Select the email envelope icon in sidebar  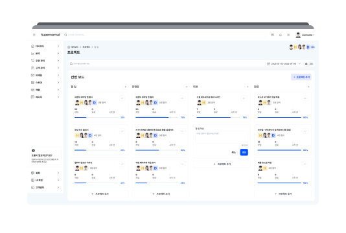(x=32, y=75)
